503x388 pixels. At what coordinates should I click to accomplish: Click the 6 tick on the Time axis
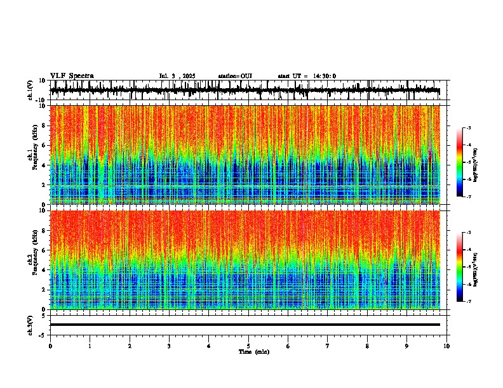(x=288, y=346)
